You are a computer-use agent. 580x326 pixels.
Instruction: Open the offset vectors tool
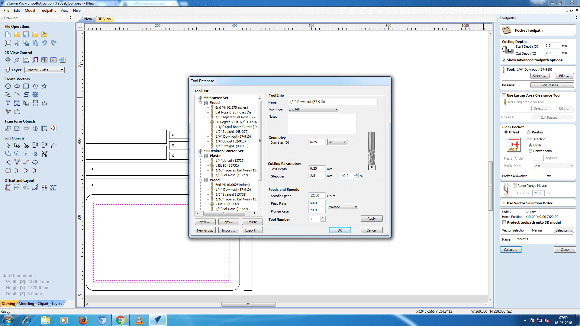[x=8, y=188]
